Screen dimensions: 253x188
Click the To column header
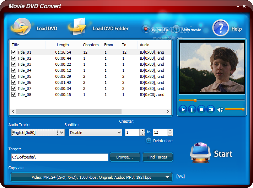(x=129, y=45)
